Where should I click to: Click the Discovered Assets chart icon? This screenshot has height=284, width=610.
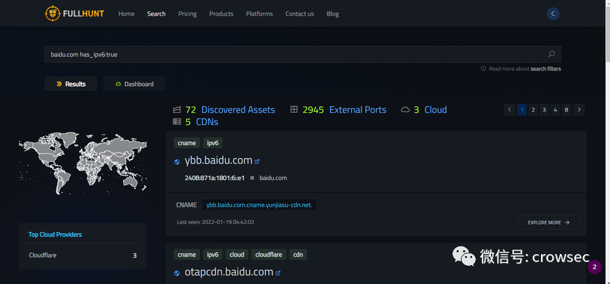tap(177, 110)
